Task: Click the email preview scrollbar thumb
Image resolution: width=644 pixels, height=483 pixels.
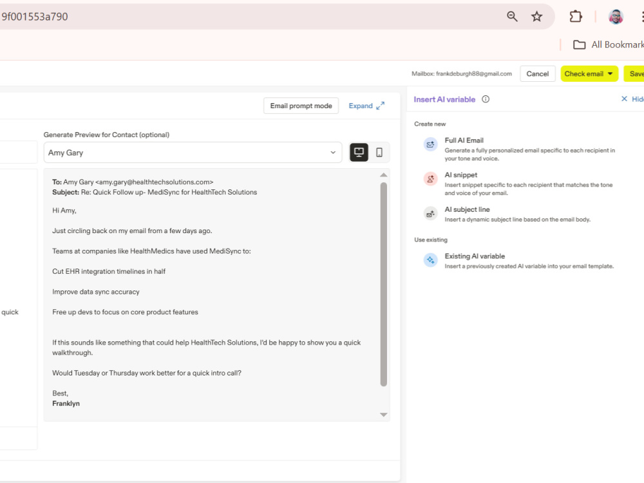Action: tap(384, 284)
